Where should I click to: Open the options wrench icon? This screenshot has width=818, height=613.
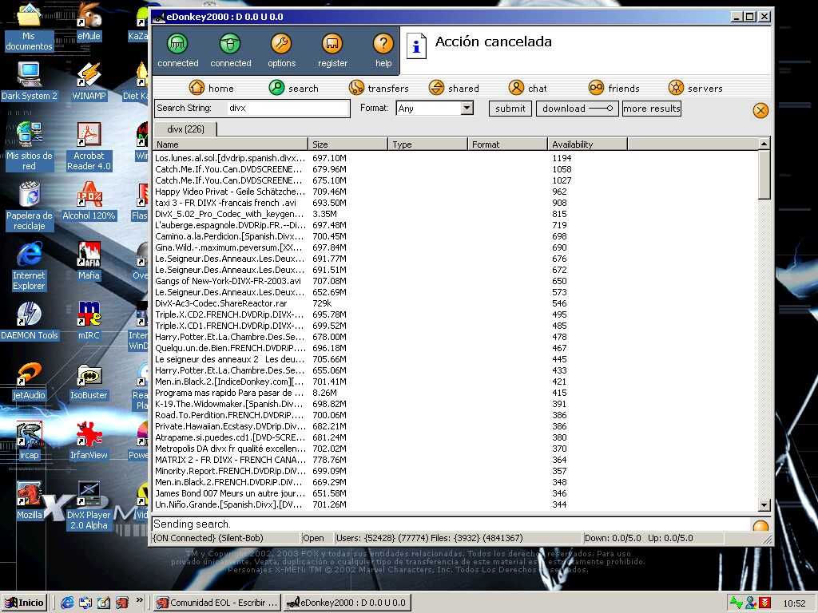point(281,44)
